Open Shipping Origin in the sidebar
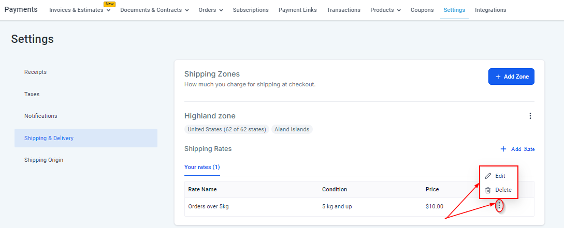The width and height of the screenshot is (564, 228). pyautogui.click(x=44, y=160)
